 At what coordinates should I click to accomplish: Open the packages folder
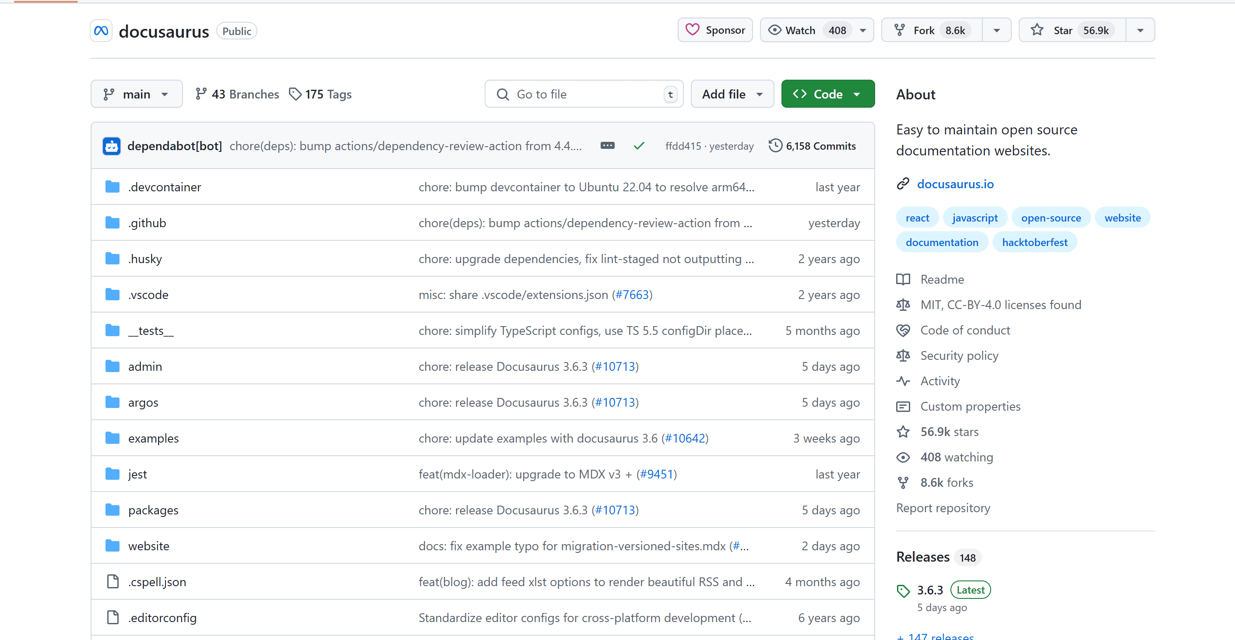[154, 510]
